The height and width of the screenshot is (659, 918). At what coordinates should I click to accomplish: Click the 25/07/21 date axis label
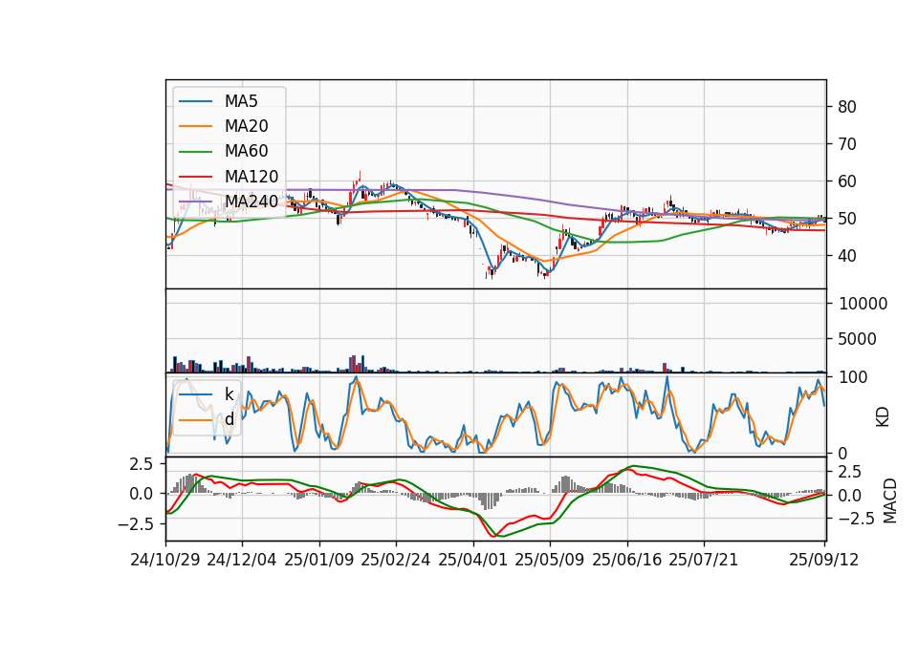(x=704, y=560)
